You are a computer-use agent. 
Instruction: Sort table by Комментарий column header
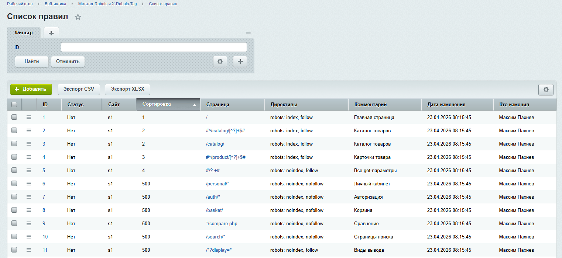pos(385,104)
